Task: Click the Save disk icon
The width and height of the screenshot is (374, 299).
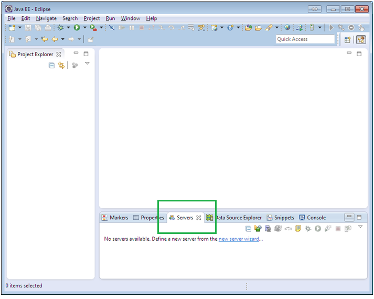Action: point(28,28)
